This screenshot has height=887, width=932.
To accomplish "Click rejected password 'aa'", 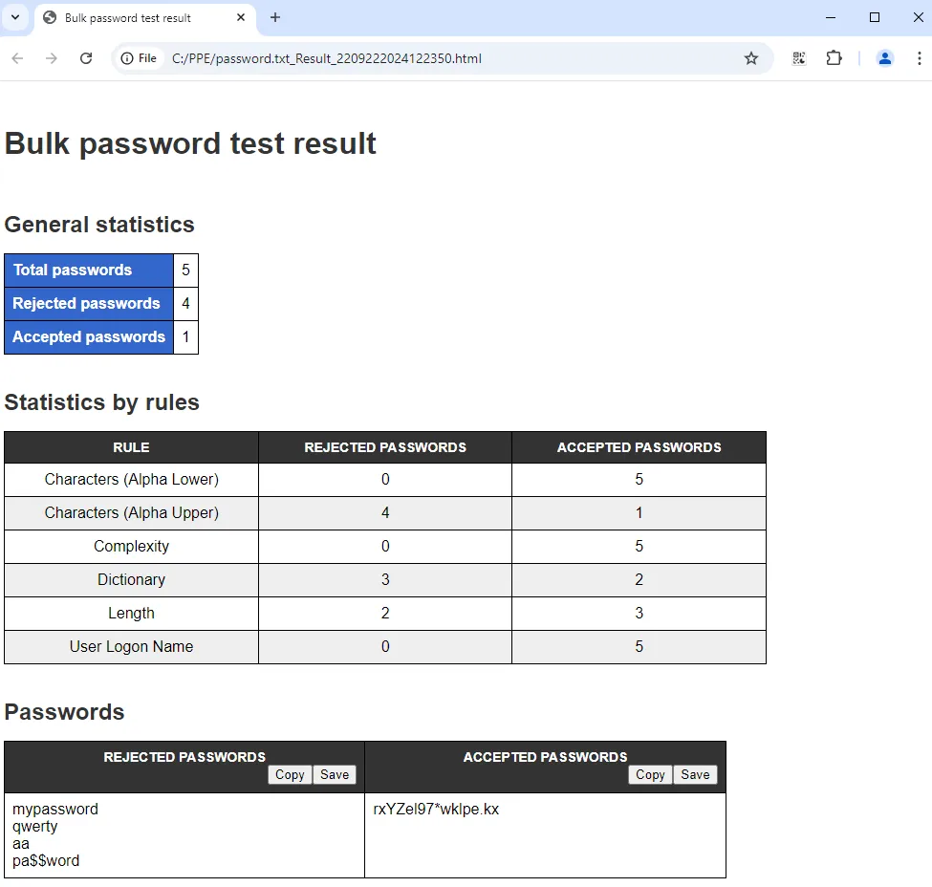I will click(x=21, y=844).
